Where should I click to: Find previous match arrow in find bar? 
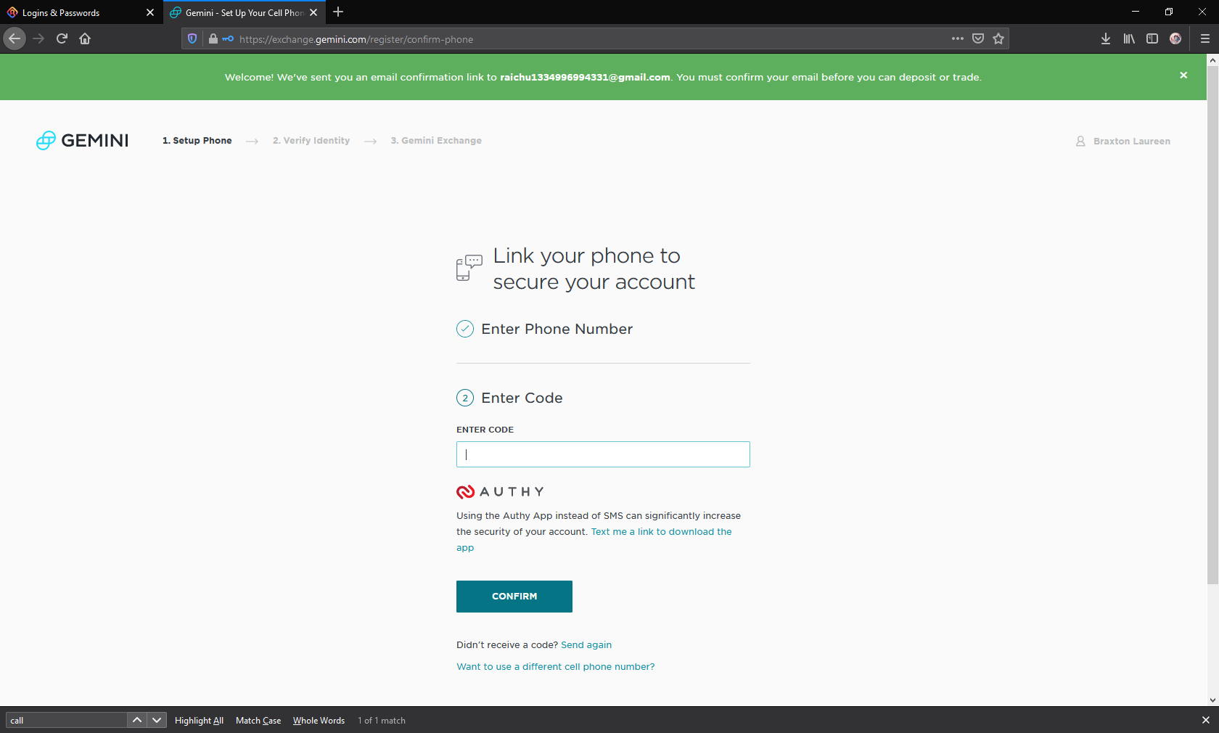click(136, 720)
